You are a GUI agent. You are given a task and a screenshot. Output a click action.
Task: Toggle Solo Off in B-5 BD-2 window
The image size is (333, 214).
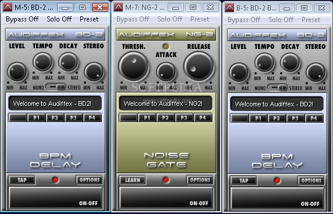point(281,20)
